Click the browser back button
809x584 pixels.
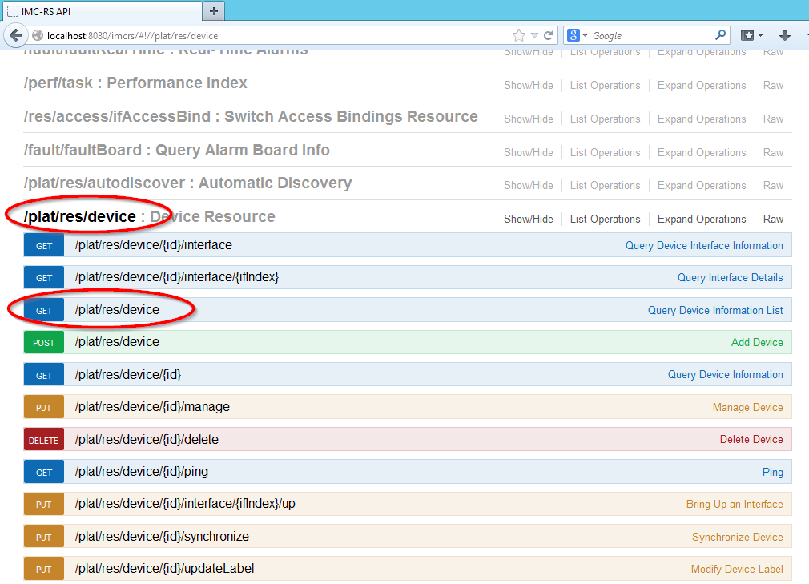point(15,35)
